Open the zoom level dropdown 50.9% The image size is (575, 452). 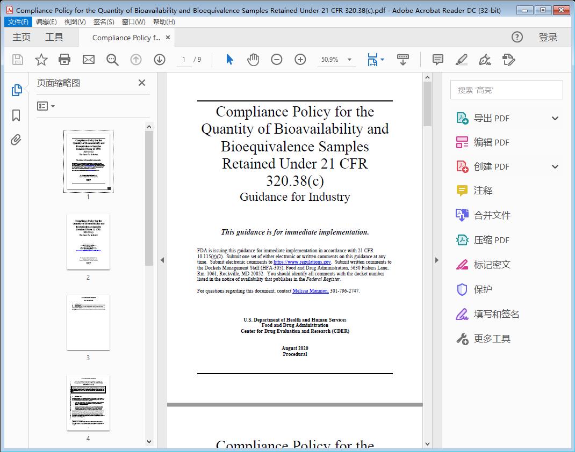[349, 60]
